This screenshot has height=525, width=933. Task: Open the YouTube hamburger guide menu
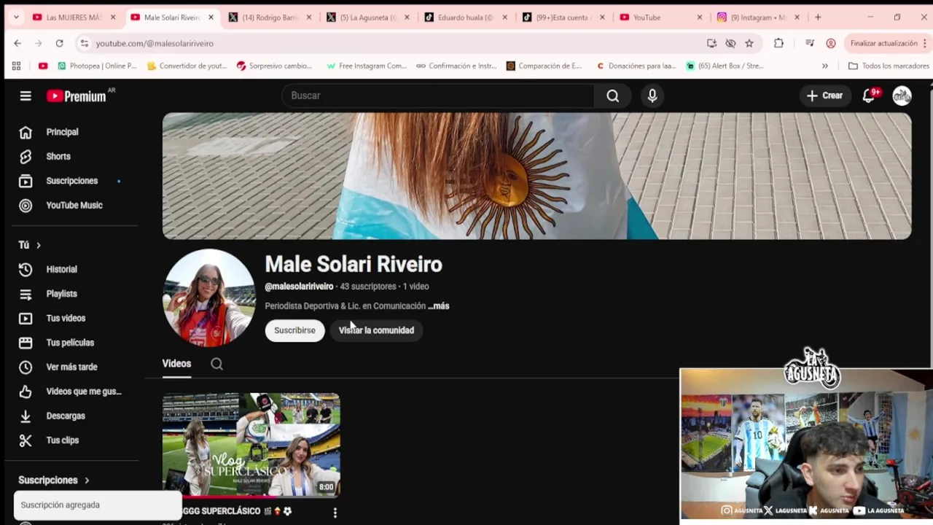(x=26, y=96)
